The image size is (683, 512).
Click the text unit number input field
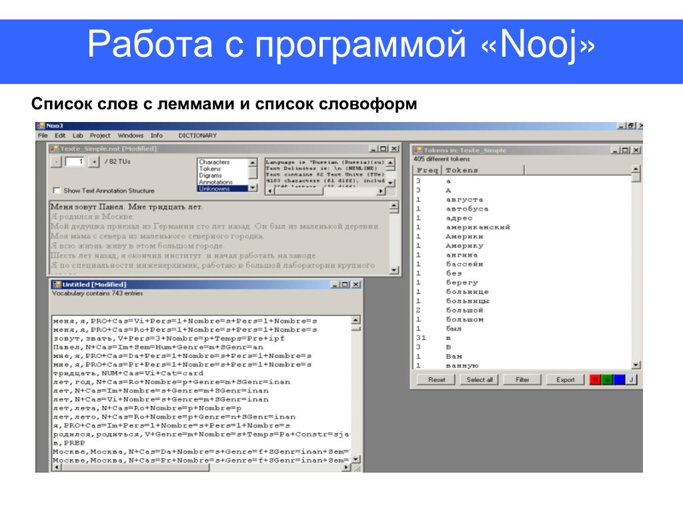[x=75, y=161]
